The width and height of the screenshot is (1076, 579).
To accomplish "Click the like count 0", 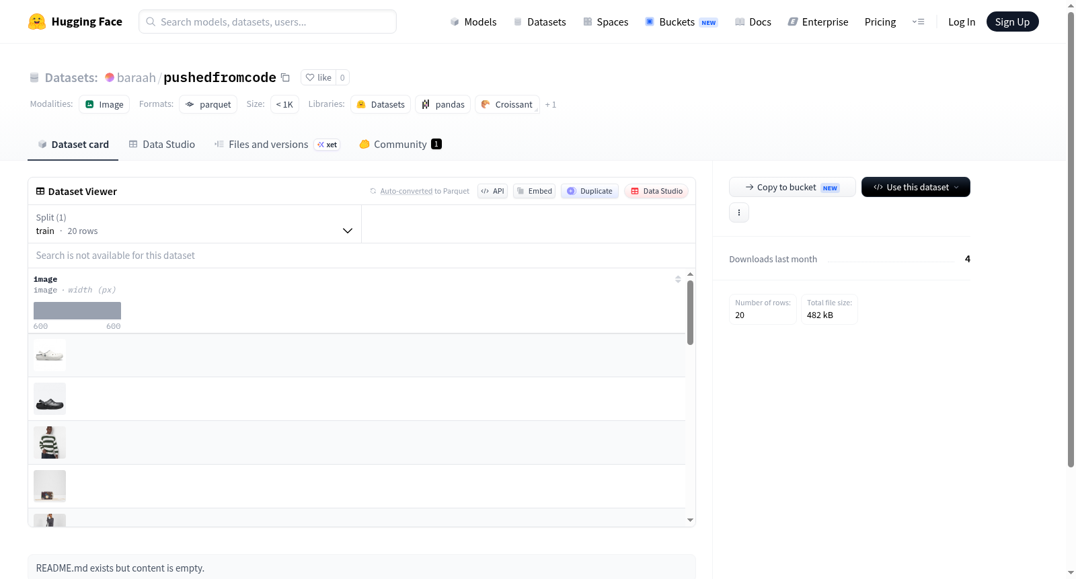I will [x=342, y=77].
